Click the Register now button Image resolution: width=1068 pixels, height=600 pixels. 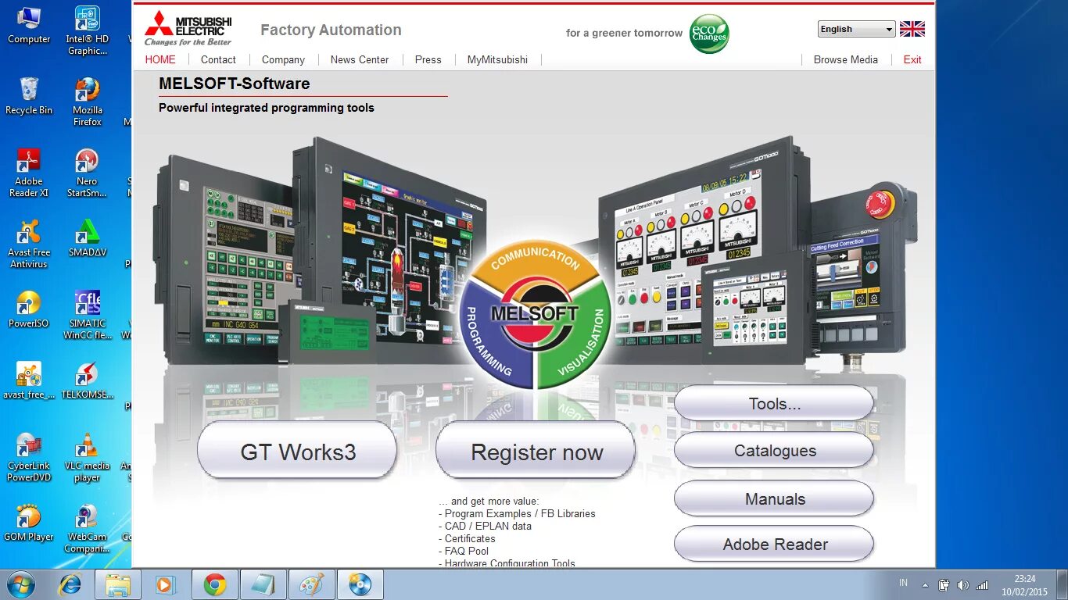tap(536, 451)
